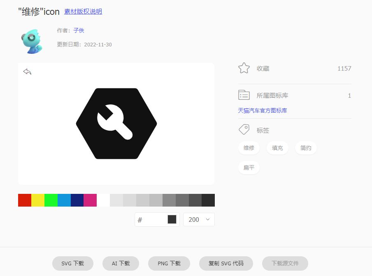Image resolution: width=372 pixels, height=276 pixels.
Task: Pick the yellow color swatch
Action: tap(38, 200)
